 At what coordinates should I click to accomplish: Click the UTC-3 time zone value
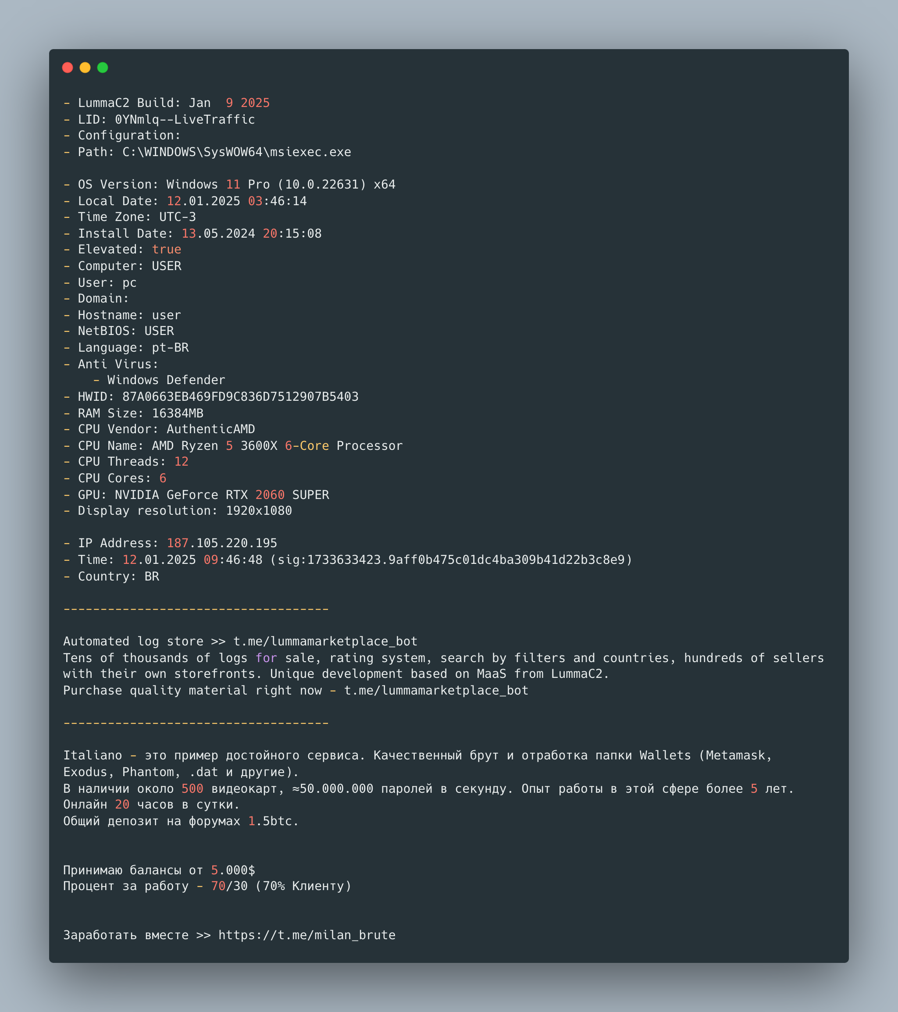coord(177,217)
